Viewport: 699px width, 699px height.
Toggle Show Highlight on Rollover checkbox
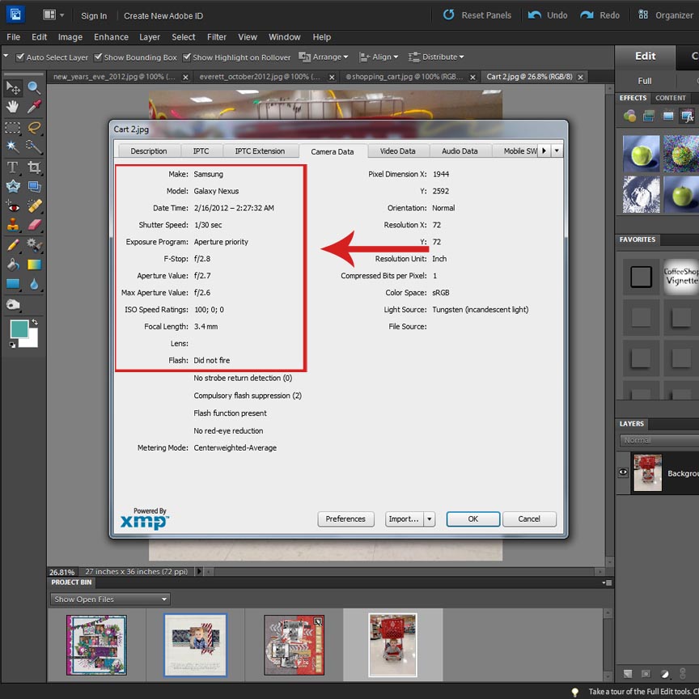187,57
